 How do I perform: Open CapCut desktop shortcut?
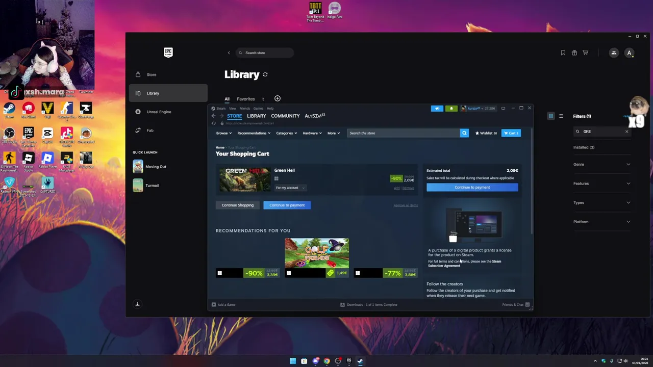47,136
